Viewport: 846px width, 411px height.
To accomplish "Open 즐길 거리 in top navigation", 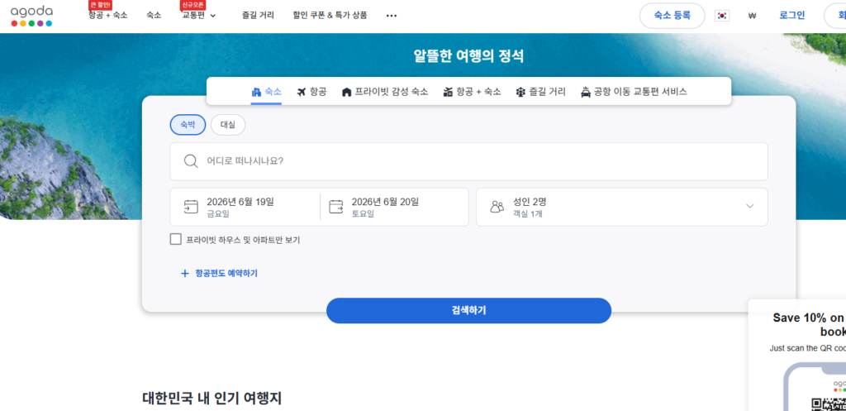I will [x=258, y=16].
